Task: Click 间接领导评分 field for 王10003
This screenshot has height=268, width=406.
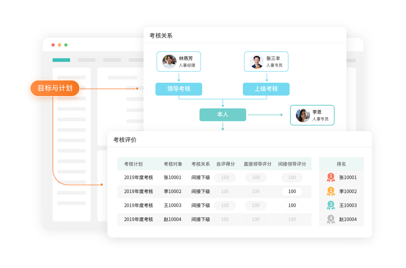Action: [x=292, y=205]
